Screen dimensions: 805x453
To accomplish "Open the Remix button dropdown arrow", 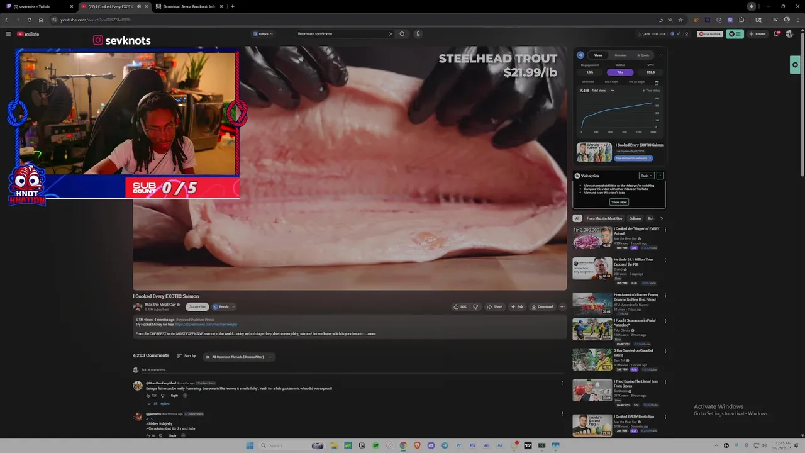I will click(233, 307).
